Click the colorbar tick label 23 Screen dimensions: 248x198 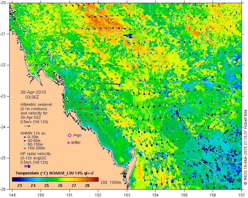tap(20, 186)
